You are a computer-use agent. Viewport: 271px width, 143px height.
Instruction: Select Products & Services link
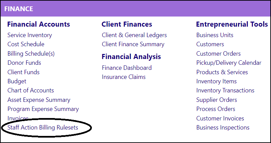coord(222,72)
